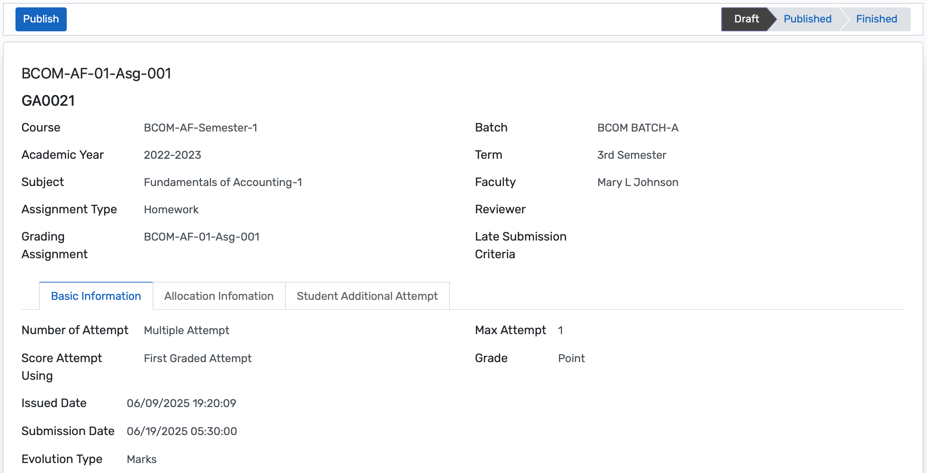
Task: Open the Allocation Infomation tab
Action: 219,296
